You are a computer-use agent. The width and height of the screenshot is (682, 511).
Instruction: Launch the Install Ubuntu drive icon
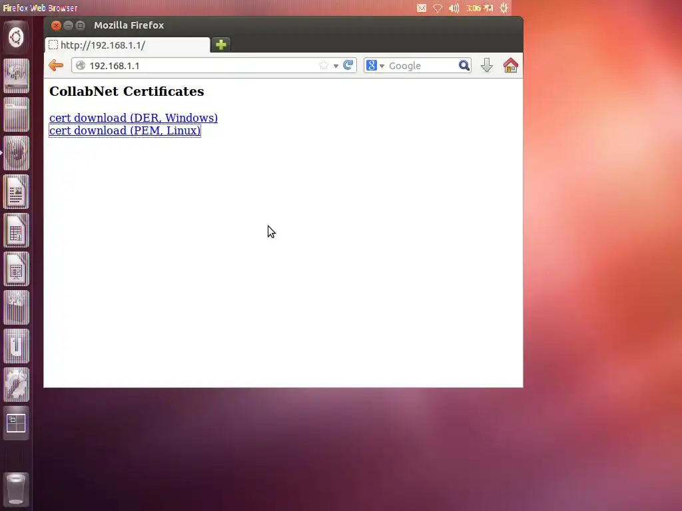(x=16, y=76)
